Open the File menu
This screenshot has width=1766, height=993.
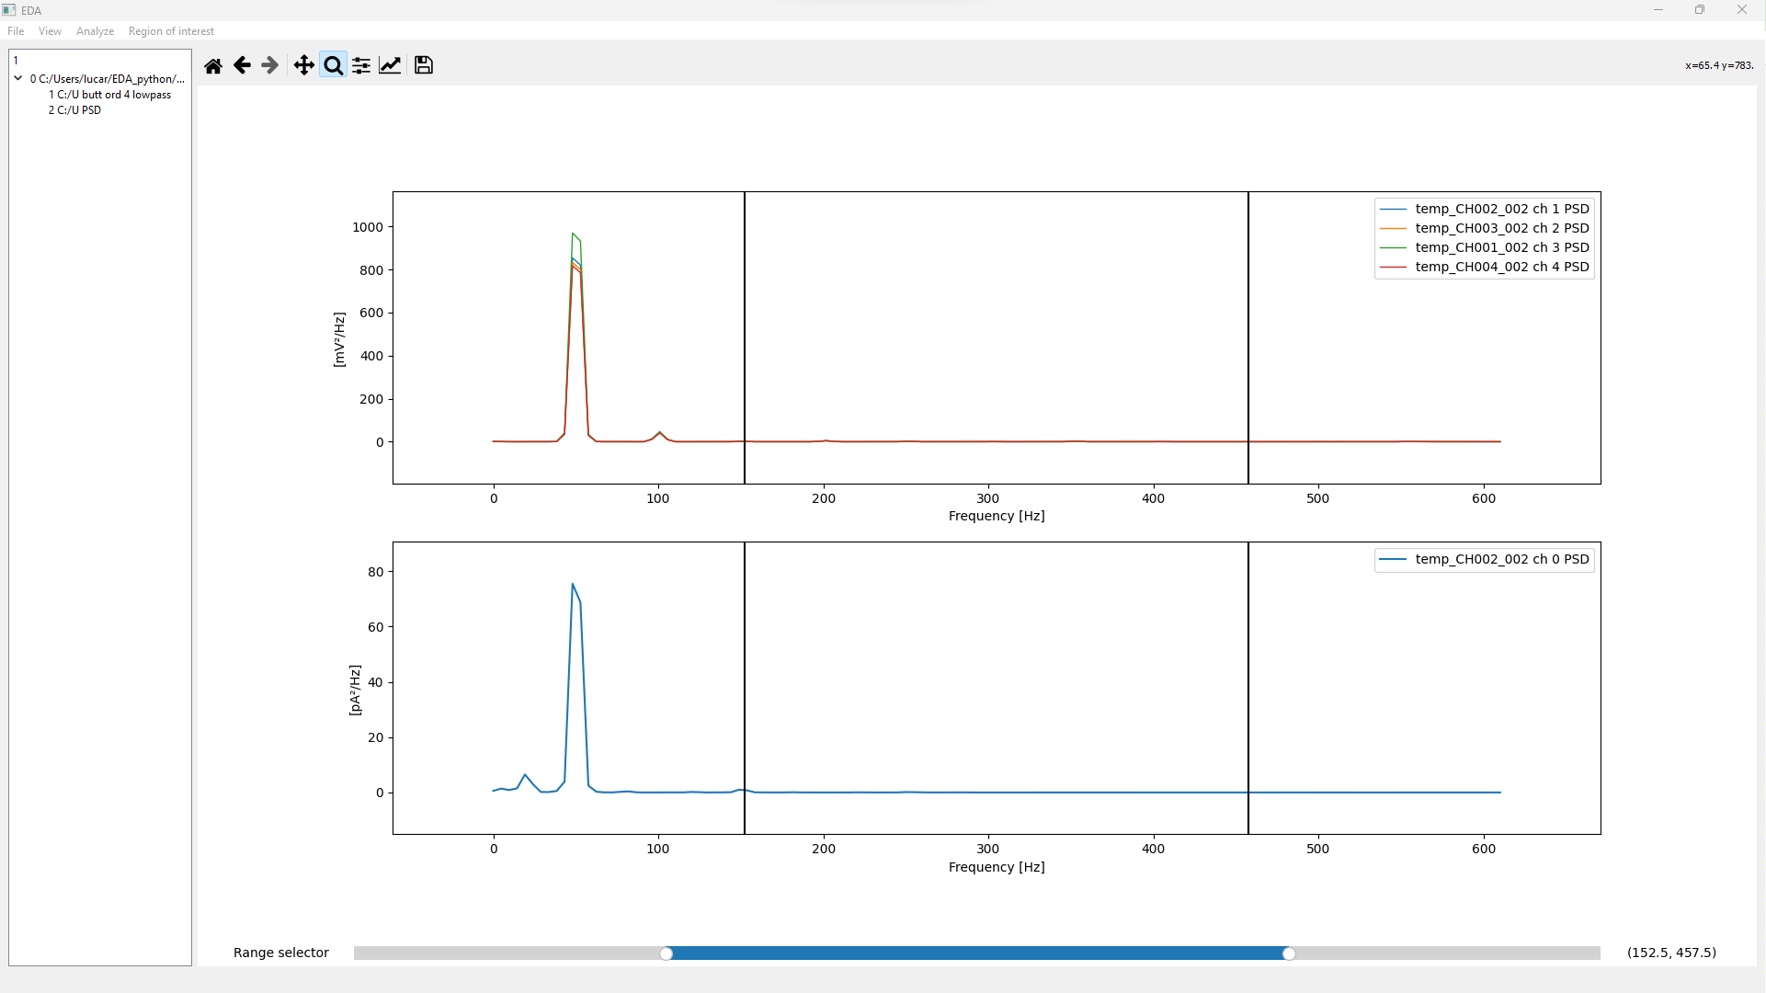click(x=16, y=31)
